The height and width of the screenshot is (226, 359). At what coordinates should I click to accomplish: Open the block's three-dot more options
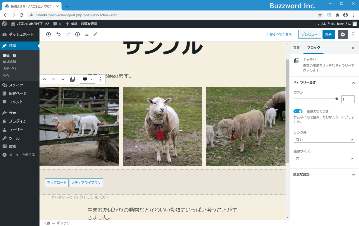(x=100, y=79)
